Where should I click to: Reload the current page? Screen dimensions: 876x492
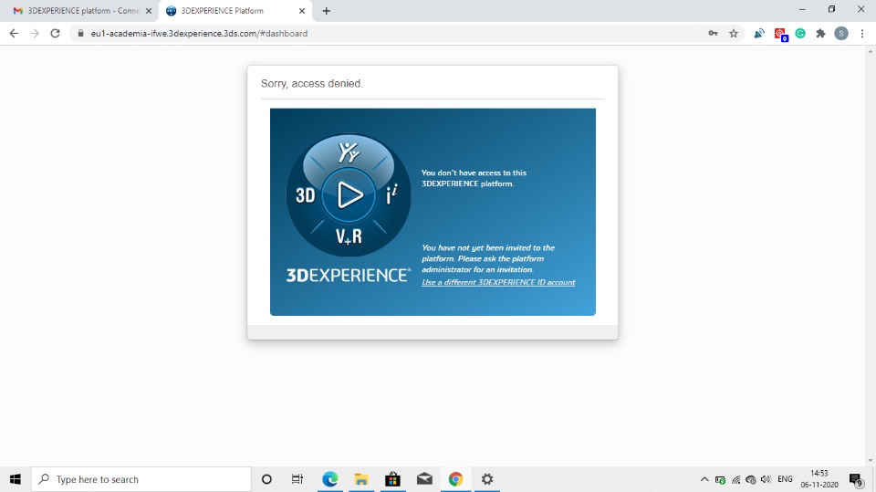55,34
